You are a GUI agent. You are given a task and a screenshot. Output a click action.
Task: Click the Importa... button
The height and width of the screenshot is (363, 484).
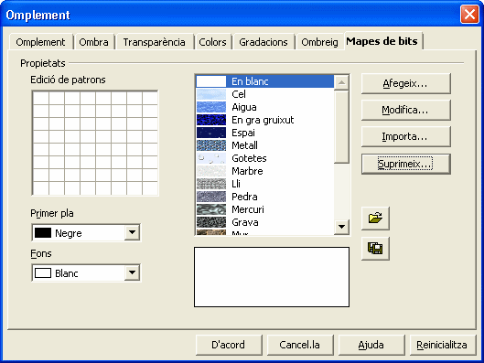point(406,136)
